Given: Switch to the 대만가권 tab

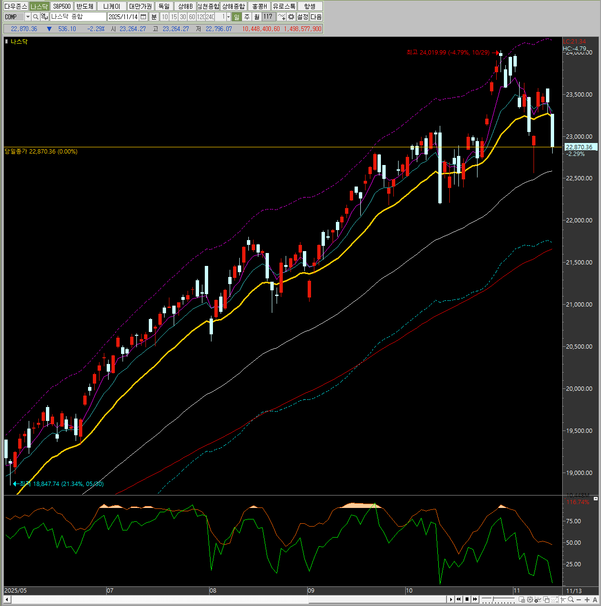Looking at the screenshot, I should 141,6.
